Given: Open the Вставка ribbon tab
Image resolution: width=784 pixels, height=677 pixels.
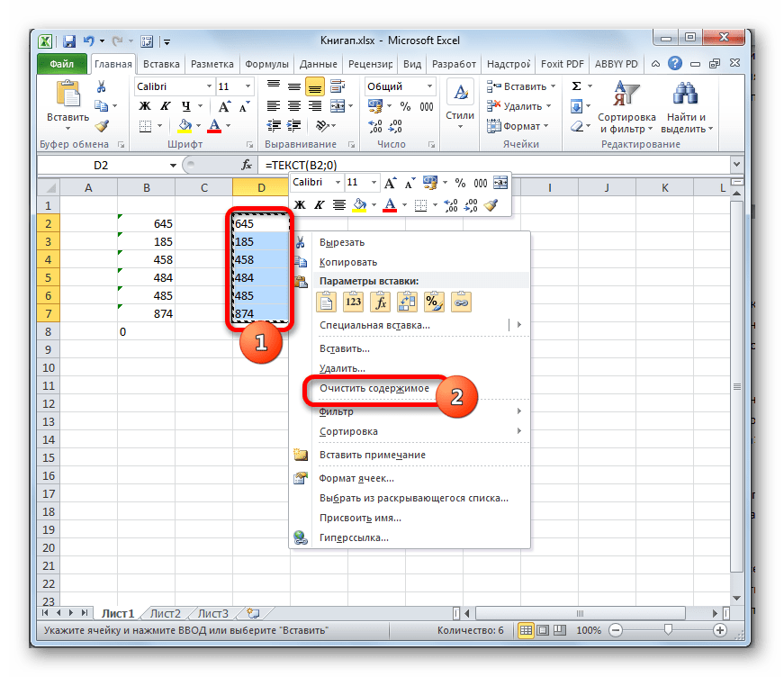Looking at the screenshot, I should 161,64.
